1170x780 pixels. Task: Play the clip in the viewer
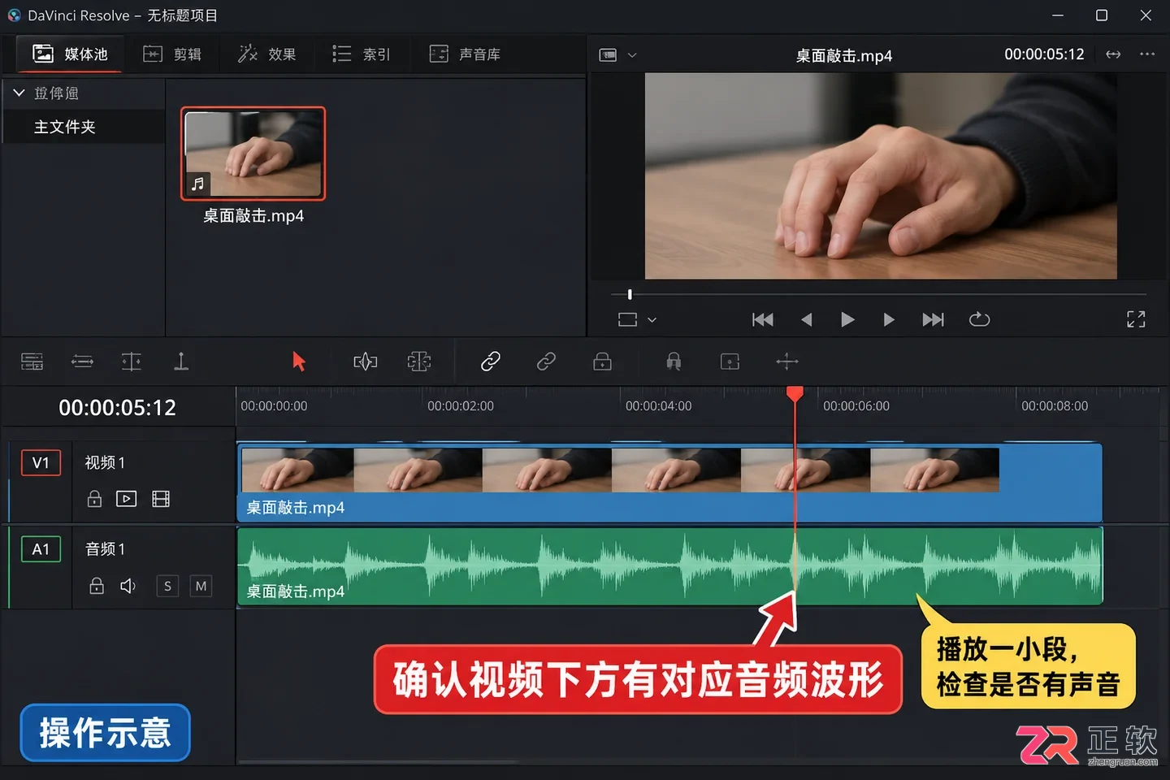(847, 319)
